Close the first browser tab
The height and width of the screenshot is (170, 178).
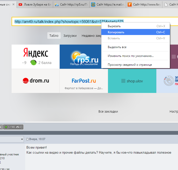13,4
